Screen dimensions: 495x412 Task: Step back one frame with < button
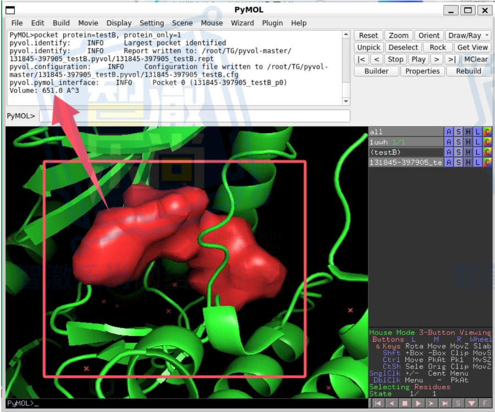(x=377, y=59)
